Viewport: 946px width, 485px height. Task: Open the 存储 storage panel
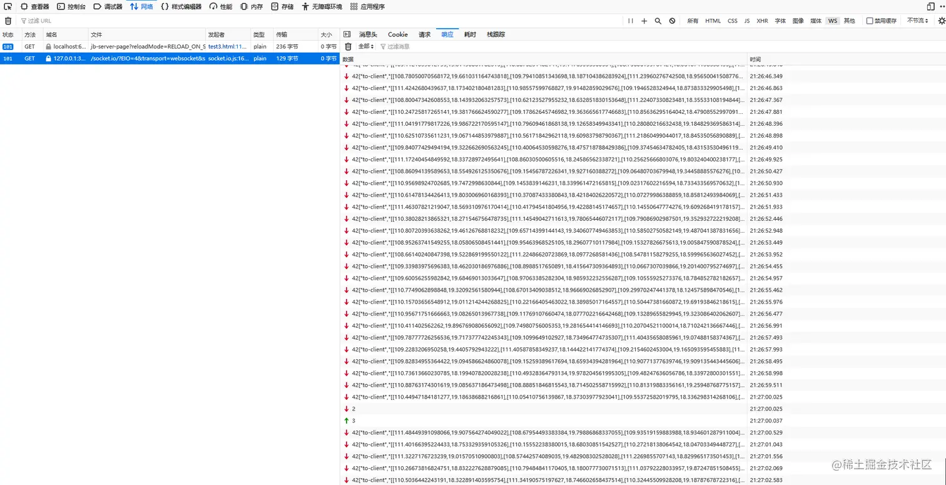pos(282,6)
